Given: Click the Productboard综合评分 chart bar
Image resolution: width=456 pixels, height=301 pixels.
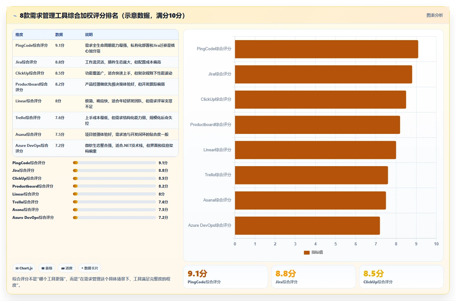Looking at the screenshot, I should click(317, 125).
